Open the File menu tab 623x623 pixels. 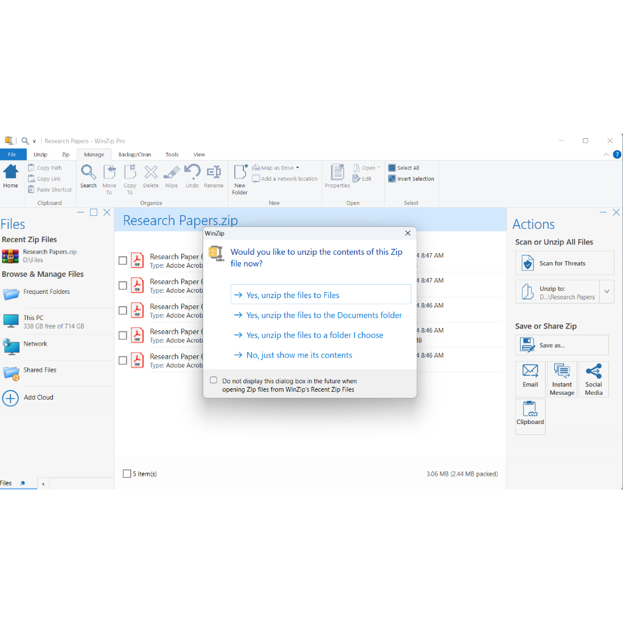tap(12, 155)
